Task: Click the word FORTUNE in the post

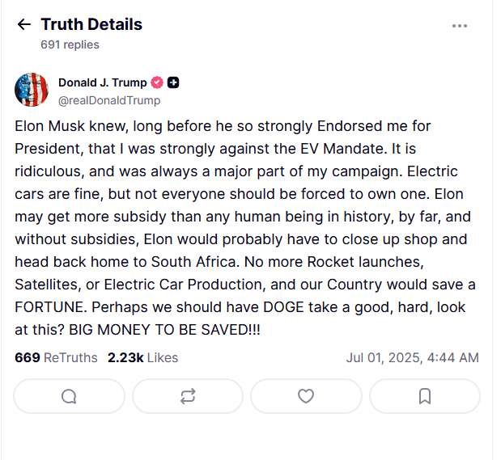Action: 48,309
